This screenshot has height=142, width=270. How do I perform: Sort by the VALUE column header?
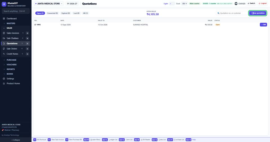click(x=210, y=21)
